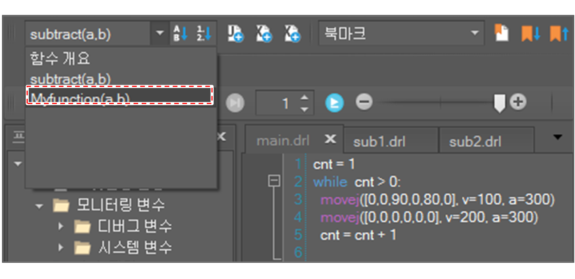
Task: Expand the 디버그 변수 folder
Action: tap(61, 226)
